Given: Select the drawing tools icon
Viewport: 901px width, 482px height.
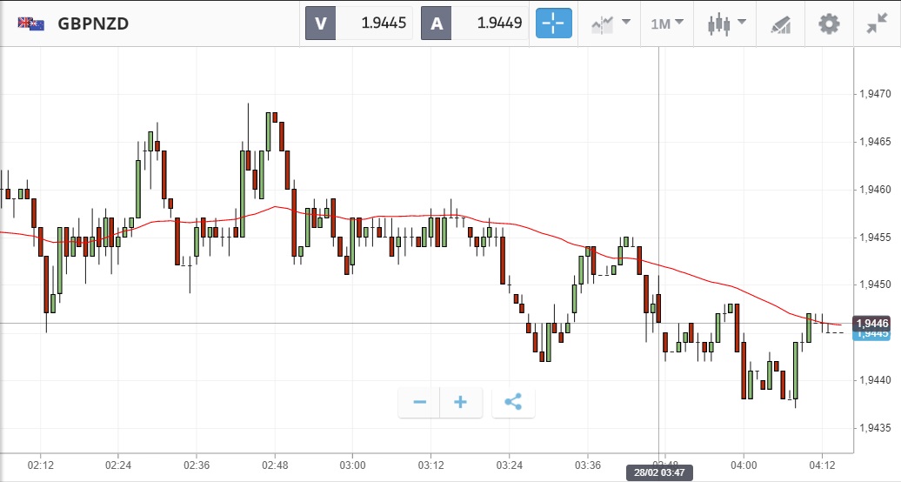Looking at the screenshot, I should [780, 23].
